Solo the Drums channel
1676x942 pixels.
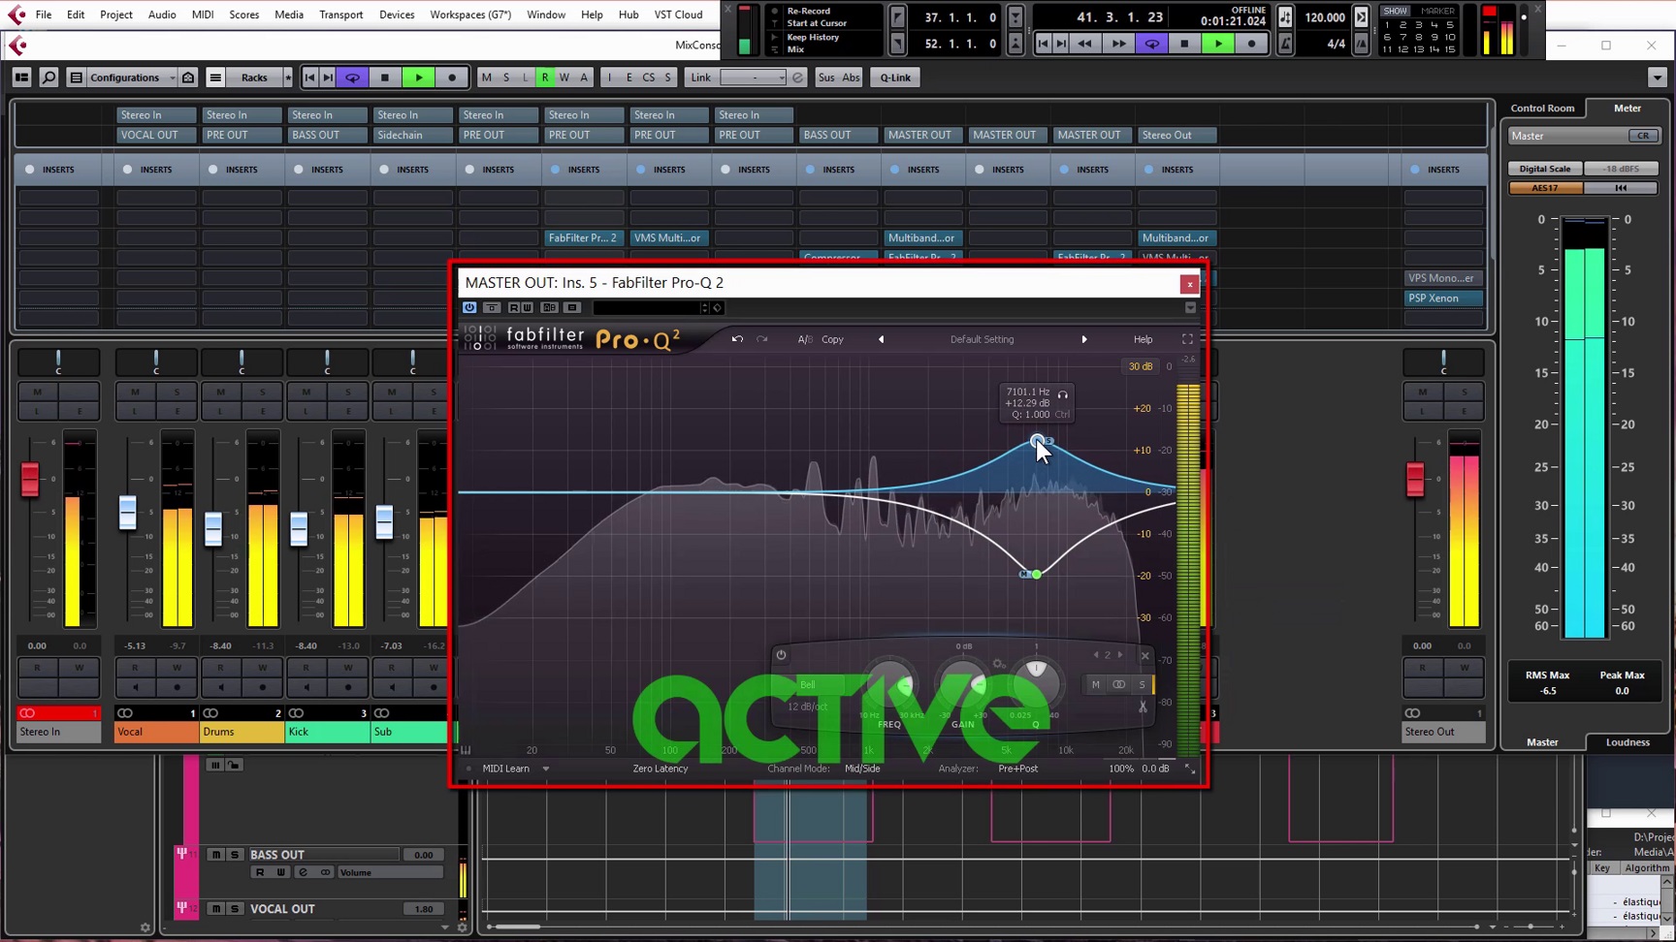coord(262,392)
